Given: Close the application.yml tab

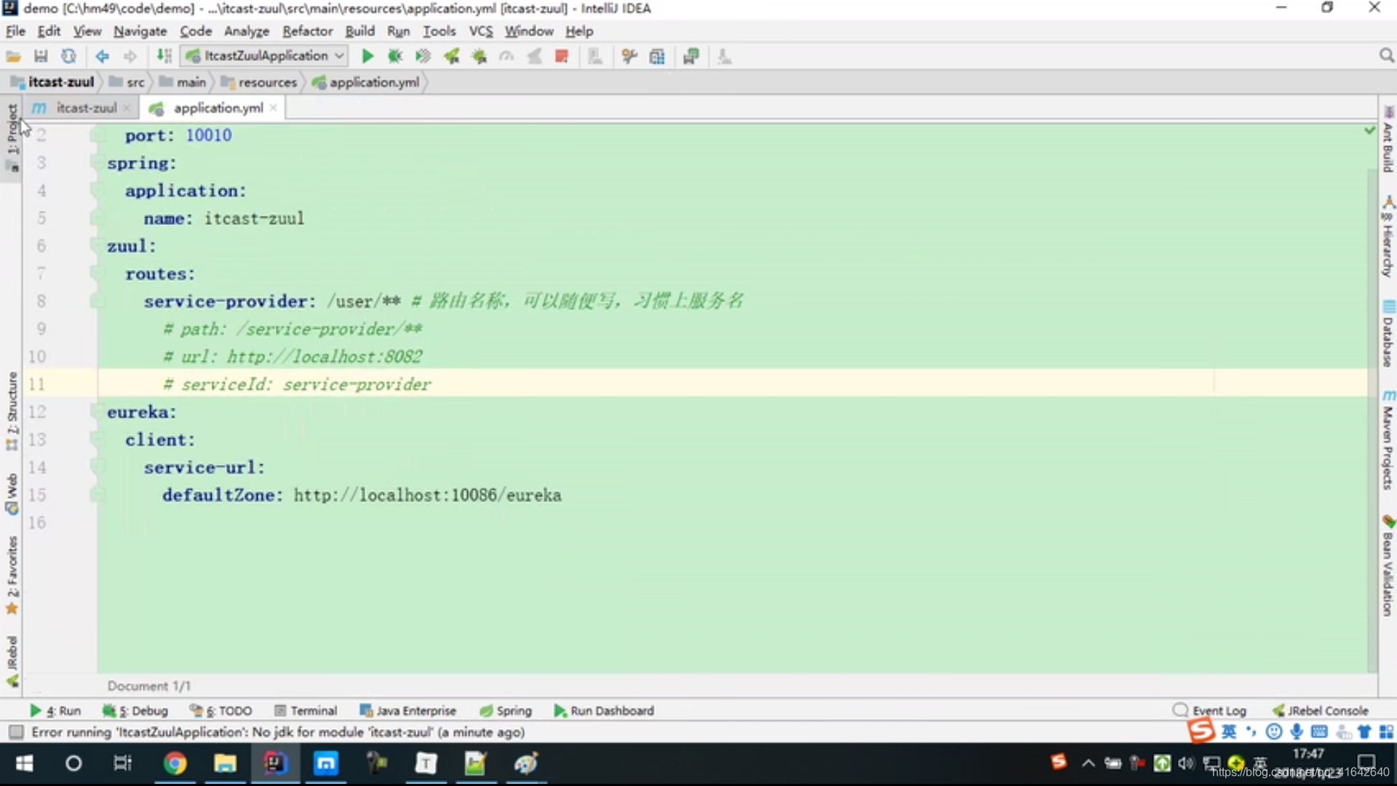Looking at the screenshot, I should tap(273, 108).
